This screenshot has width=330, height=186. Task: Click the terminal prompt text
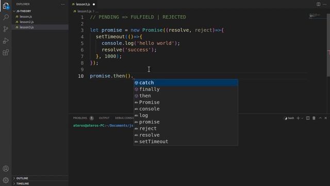tap(103, 126)
